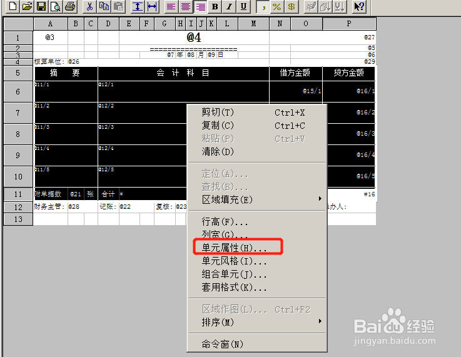Toggle italic formatting
The width and height of the screenshot is (461, 357).
pyautogui.click(x=230, y=6)
